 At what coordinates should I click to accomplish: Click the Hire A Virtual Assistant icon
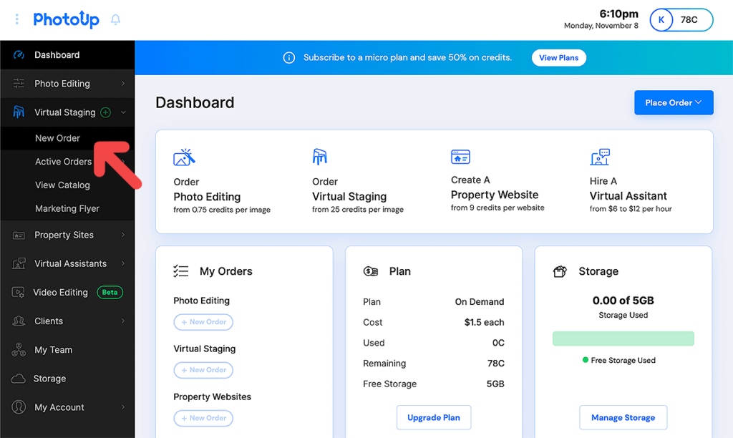[x=600, y=157]
